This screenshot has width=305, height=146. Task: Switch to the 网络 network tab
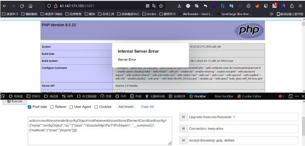[67, 96]
